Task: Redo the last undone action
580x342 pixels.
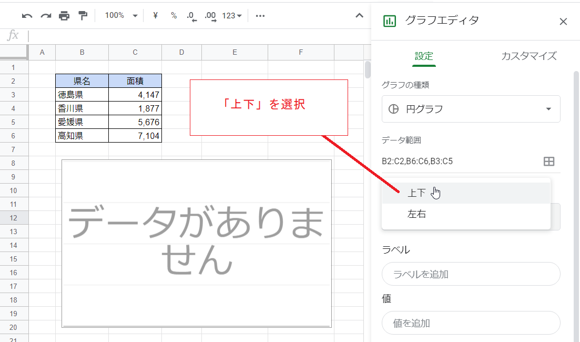Action: 46,16
